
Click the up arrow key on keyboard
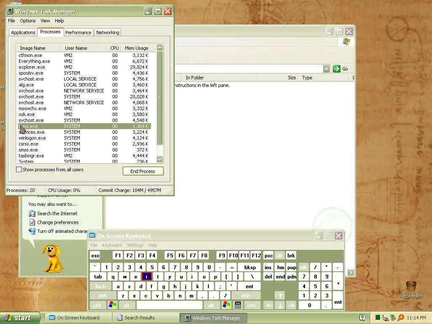point(280,296)
